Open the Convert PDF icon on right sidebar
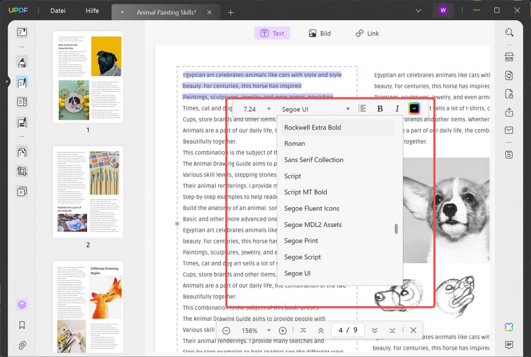 point(509,76)
